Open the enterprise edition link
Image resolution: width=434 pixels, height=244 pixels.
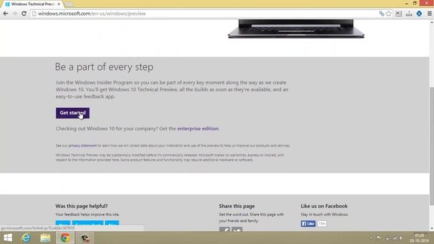pyautogui.click(x=198, y=128)
